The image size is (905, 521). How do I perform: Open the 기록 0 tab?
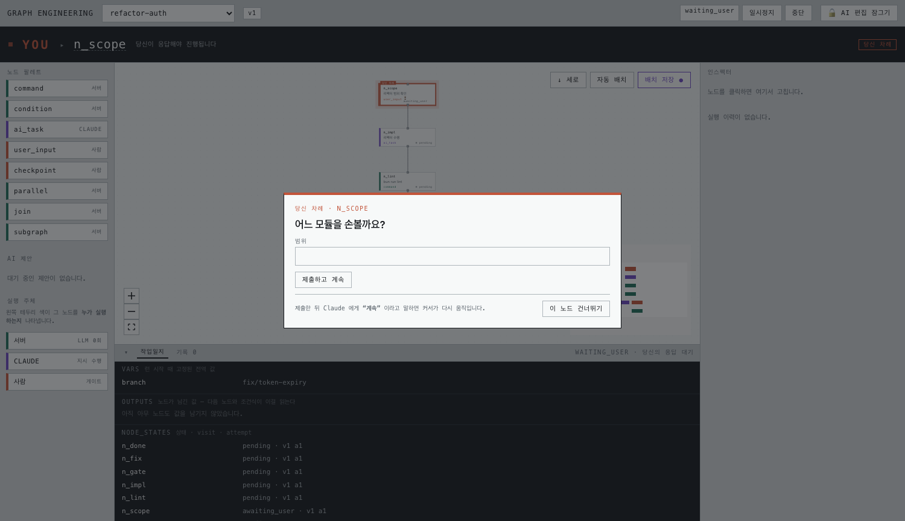186,352
